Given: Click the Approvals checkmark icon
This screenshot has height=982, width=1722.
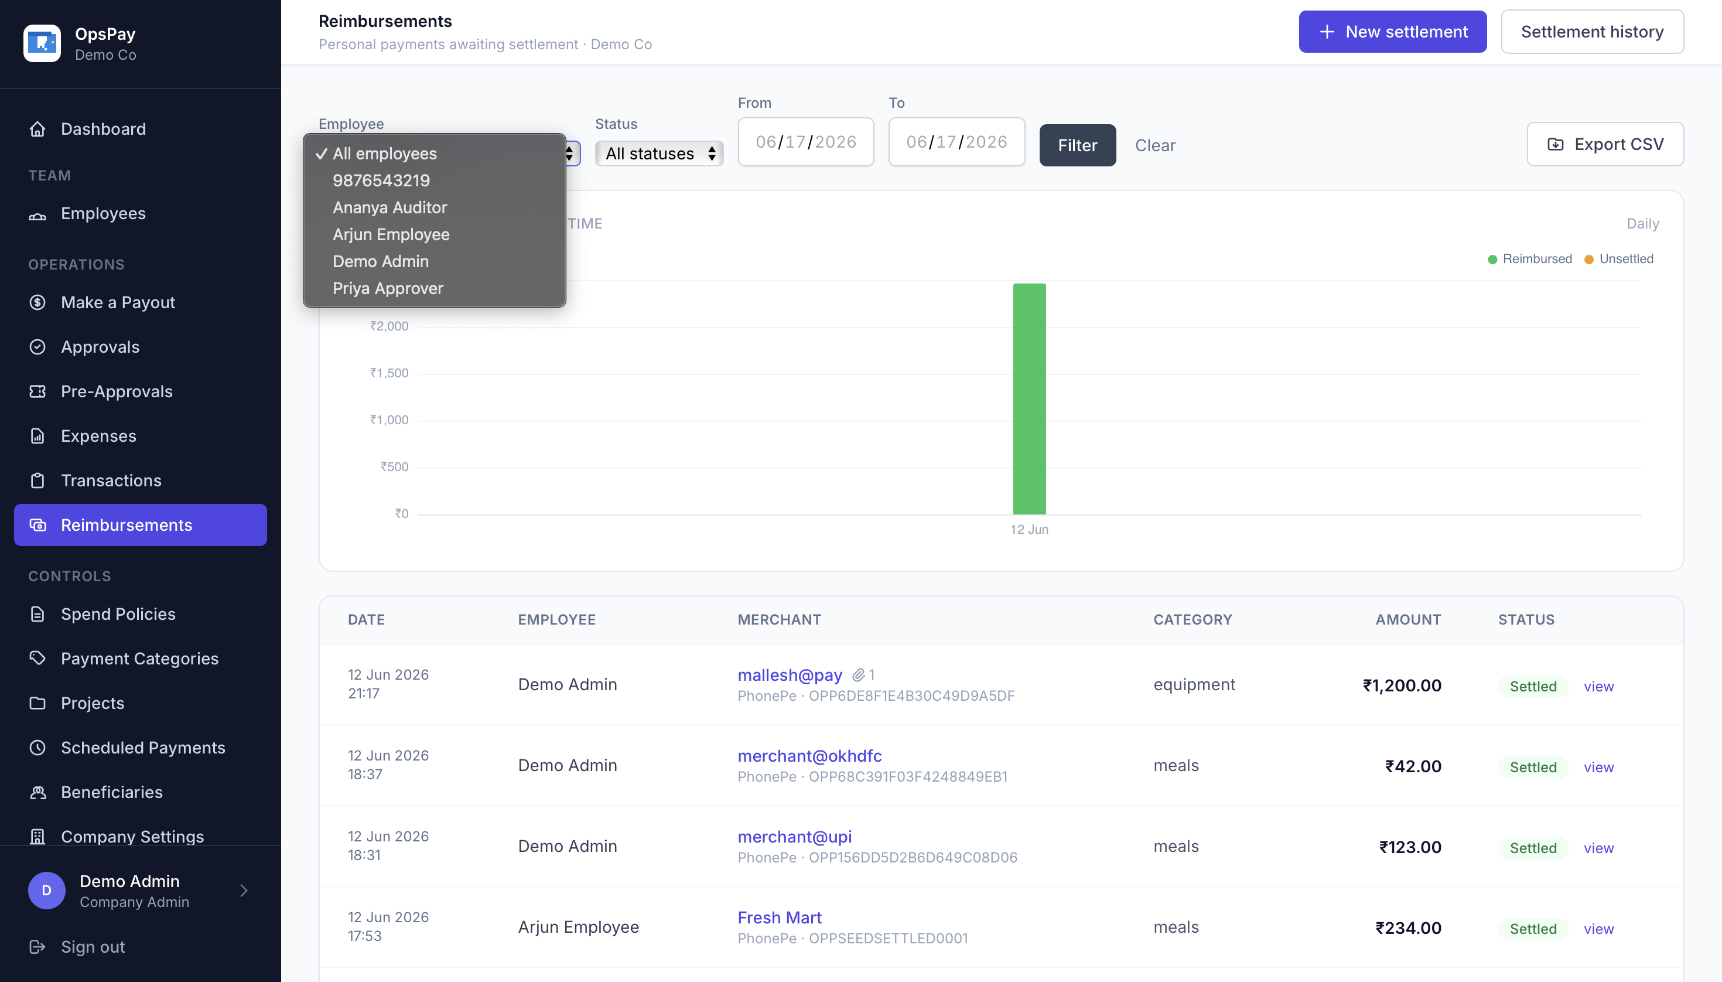Looking at the screenshot, I should pos(37,347).
